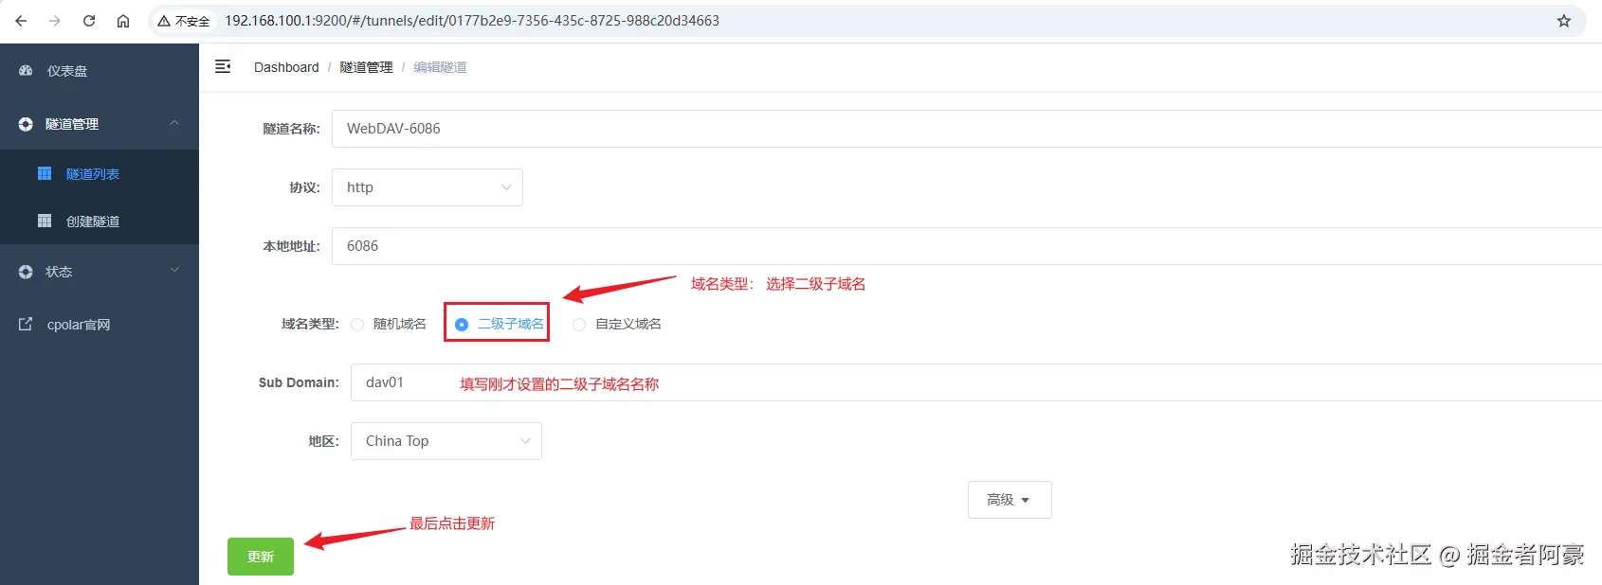Click the green 更新 button
The height and width of the screenshot is (585, 1602).
261,557
